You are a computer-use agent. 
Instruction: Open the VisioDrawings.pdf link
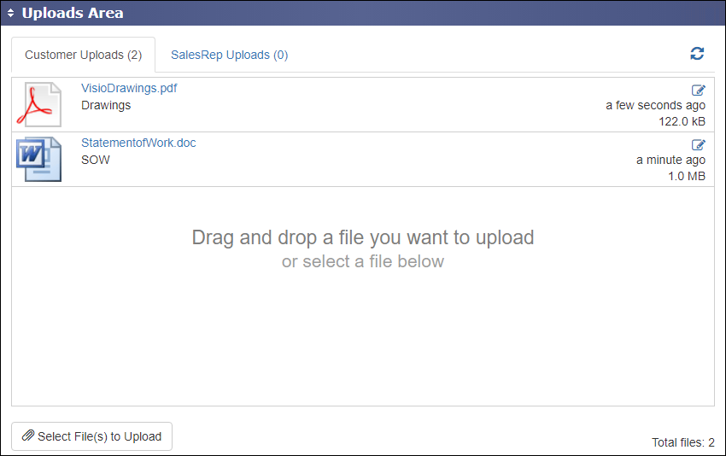tap(129, 88)
